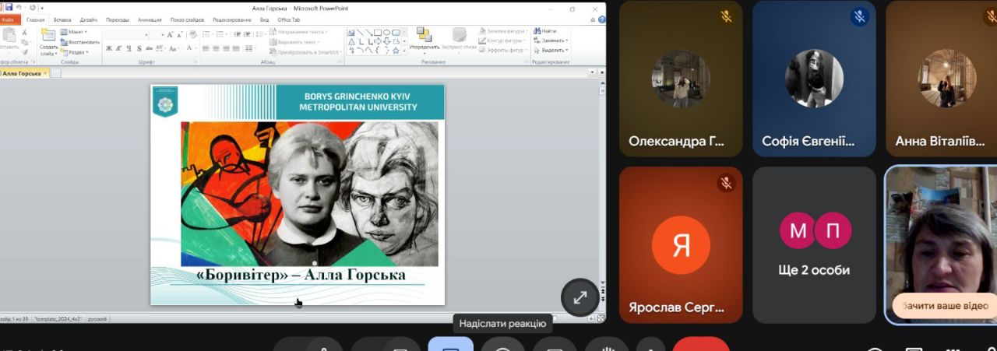Image resolution: width=997 pixels, height=351 pixels.
Task: Switch to the Анимация ribbon tab
Action: (150, 19)
